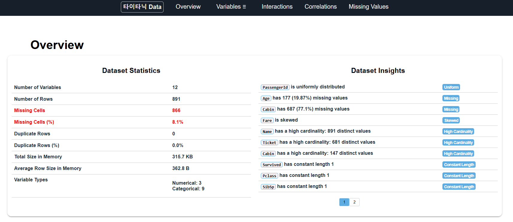Click the 'is skewed' insight text
Image resolution: width=513 pixels, height=222 pixels.
(x=286, y=120)
